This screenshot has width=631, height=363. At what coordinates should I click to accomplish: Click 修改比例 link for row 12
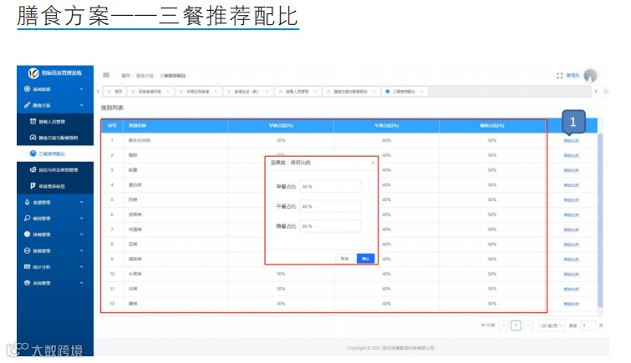pyautogui.click(x=571, y=304)
